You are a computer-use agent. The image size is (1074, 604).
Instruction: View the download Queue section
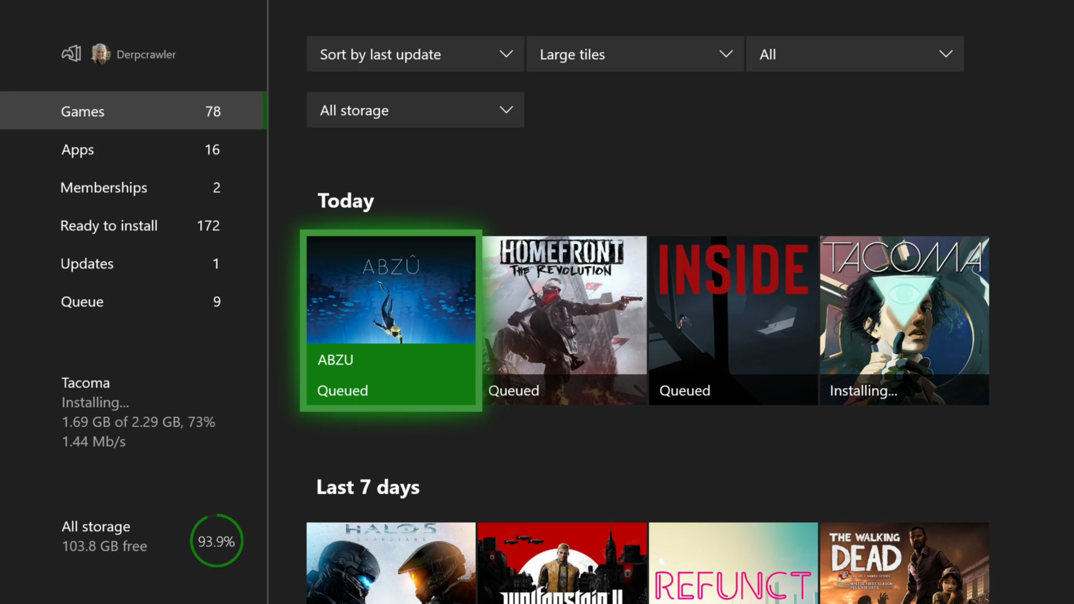point(133,302)
